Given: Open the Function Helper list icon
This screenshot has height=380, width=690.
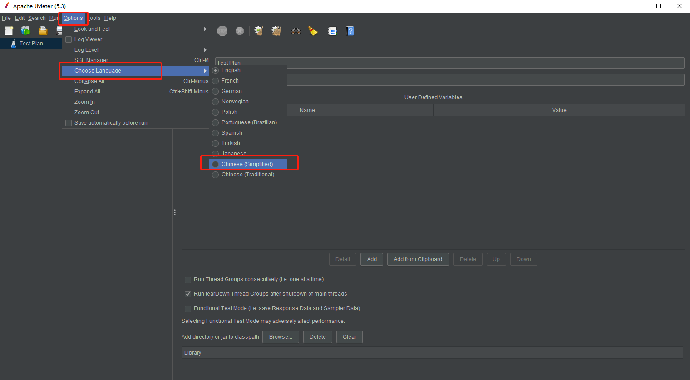Looking at the screenshot, I should click(333, 31).
